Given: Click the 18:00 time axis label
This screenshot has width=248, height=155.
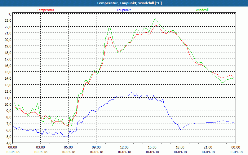Looking at the screenshot, I should click(x=180, y=148).
